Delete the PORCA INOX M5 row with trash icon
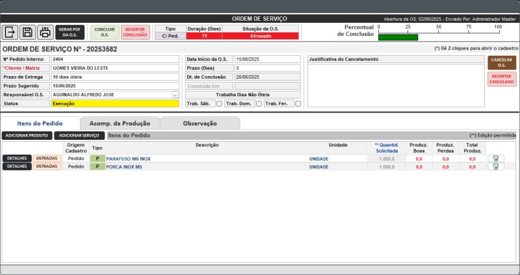The width and height of the screenshot is (520, 275). [x=495, y=166]
